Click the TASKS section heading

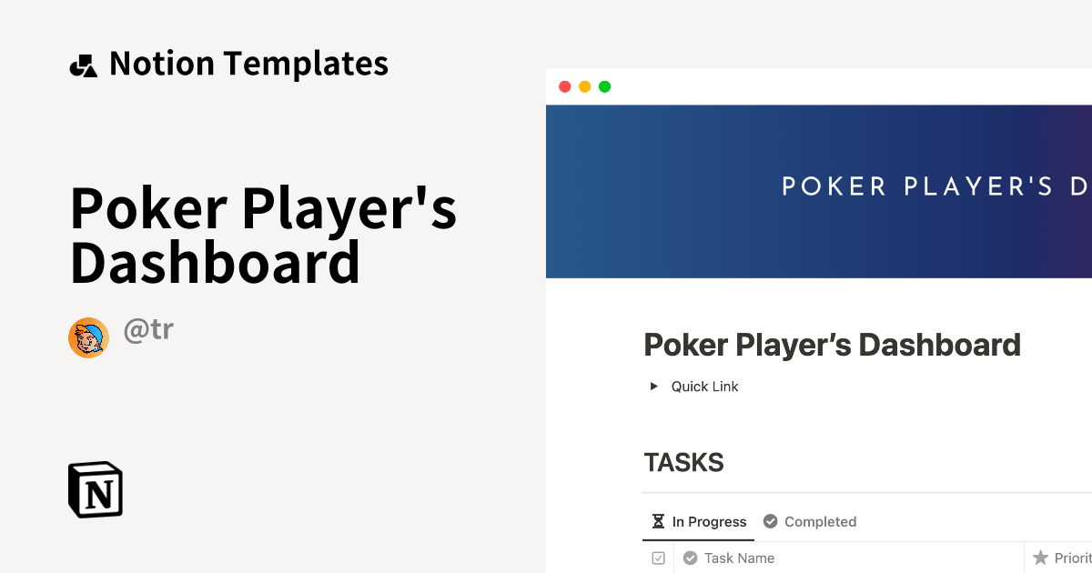pyautogui.click(x=683, y=462)
